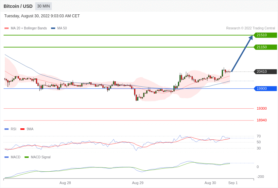Viewport: 278px width, 188px height.
Task: Click the Aug 29 date label
Action: point(138,183)
